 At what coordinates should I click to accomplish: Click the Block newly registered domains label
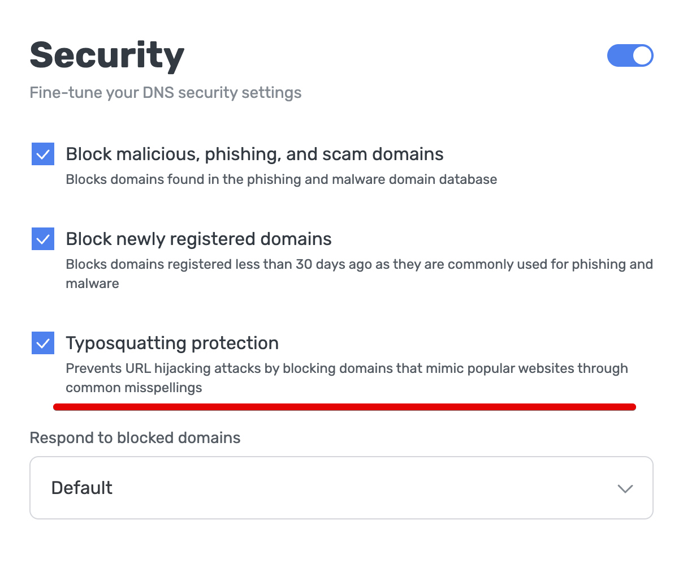pos(198,239)
